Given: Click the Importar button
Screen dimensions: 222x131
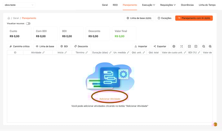Looking at the screenshot, I should click(141, 46).
